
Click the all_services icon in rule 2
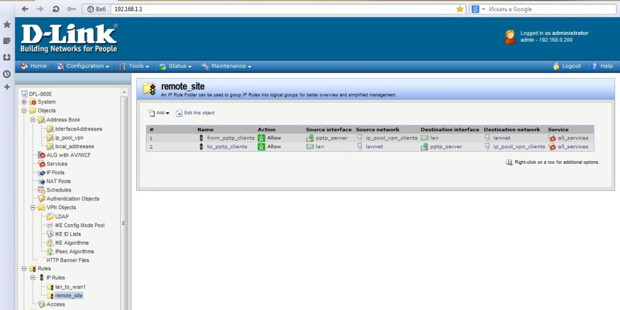pyautogui.click(x=552, y=146)
